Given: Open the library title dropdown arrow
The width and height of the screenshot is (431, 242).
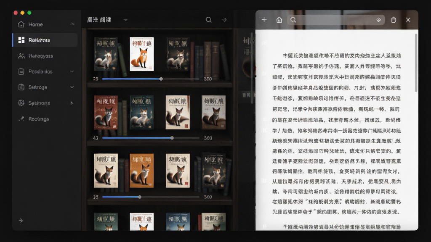Looking at the screenshot, I should [125, 20].
